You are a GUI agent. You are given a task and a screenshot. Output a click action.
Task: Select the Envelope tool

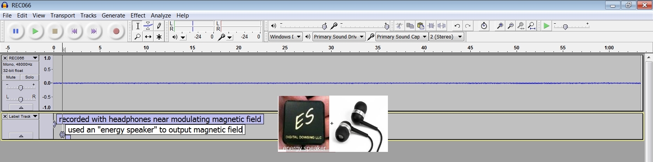[x=148, y=26]
